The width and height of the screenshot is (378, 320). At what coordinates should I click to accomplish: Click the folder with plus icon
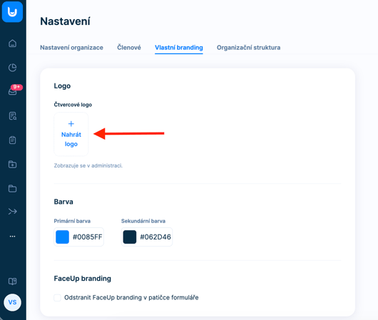(x=13, y=165)
